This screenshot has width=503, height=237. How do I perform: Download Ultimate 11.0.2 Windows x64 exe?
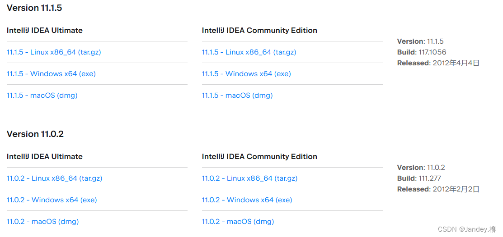click(x=52, y=200)
